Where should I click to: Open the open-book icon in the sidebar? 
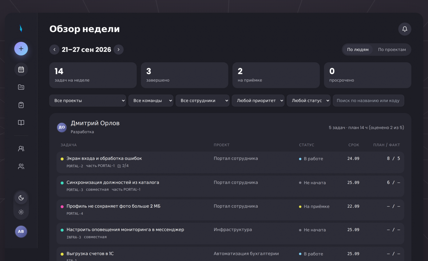21,122
